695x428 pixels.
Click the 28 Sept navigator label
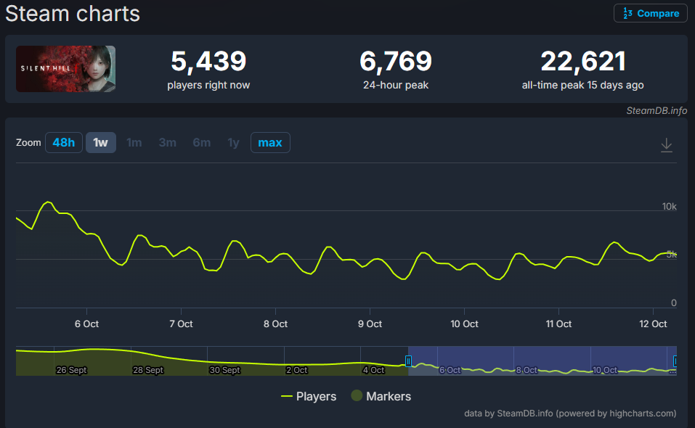click(x=148, y=370)
